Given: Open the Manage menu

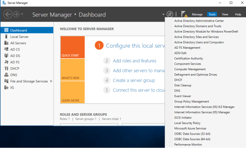Looking at the screenshot, I should 197,15.
